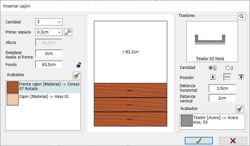Click the top drawer in the preview
Image resolution: width=250 pixels, height=146 pixels.
(130, 90)
